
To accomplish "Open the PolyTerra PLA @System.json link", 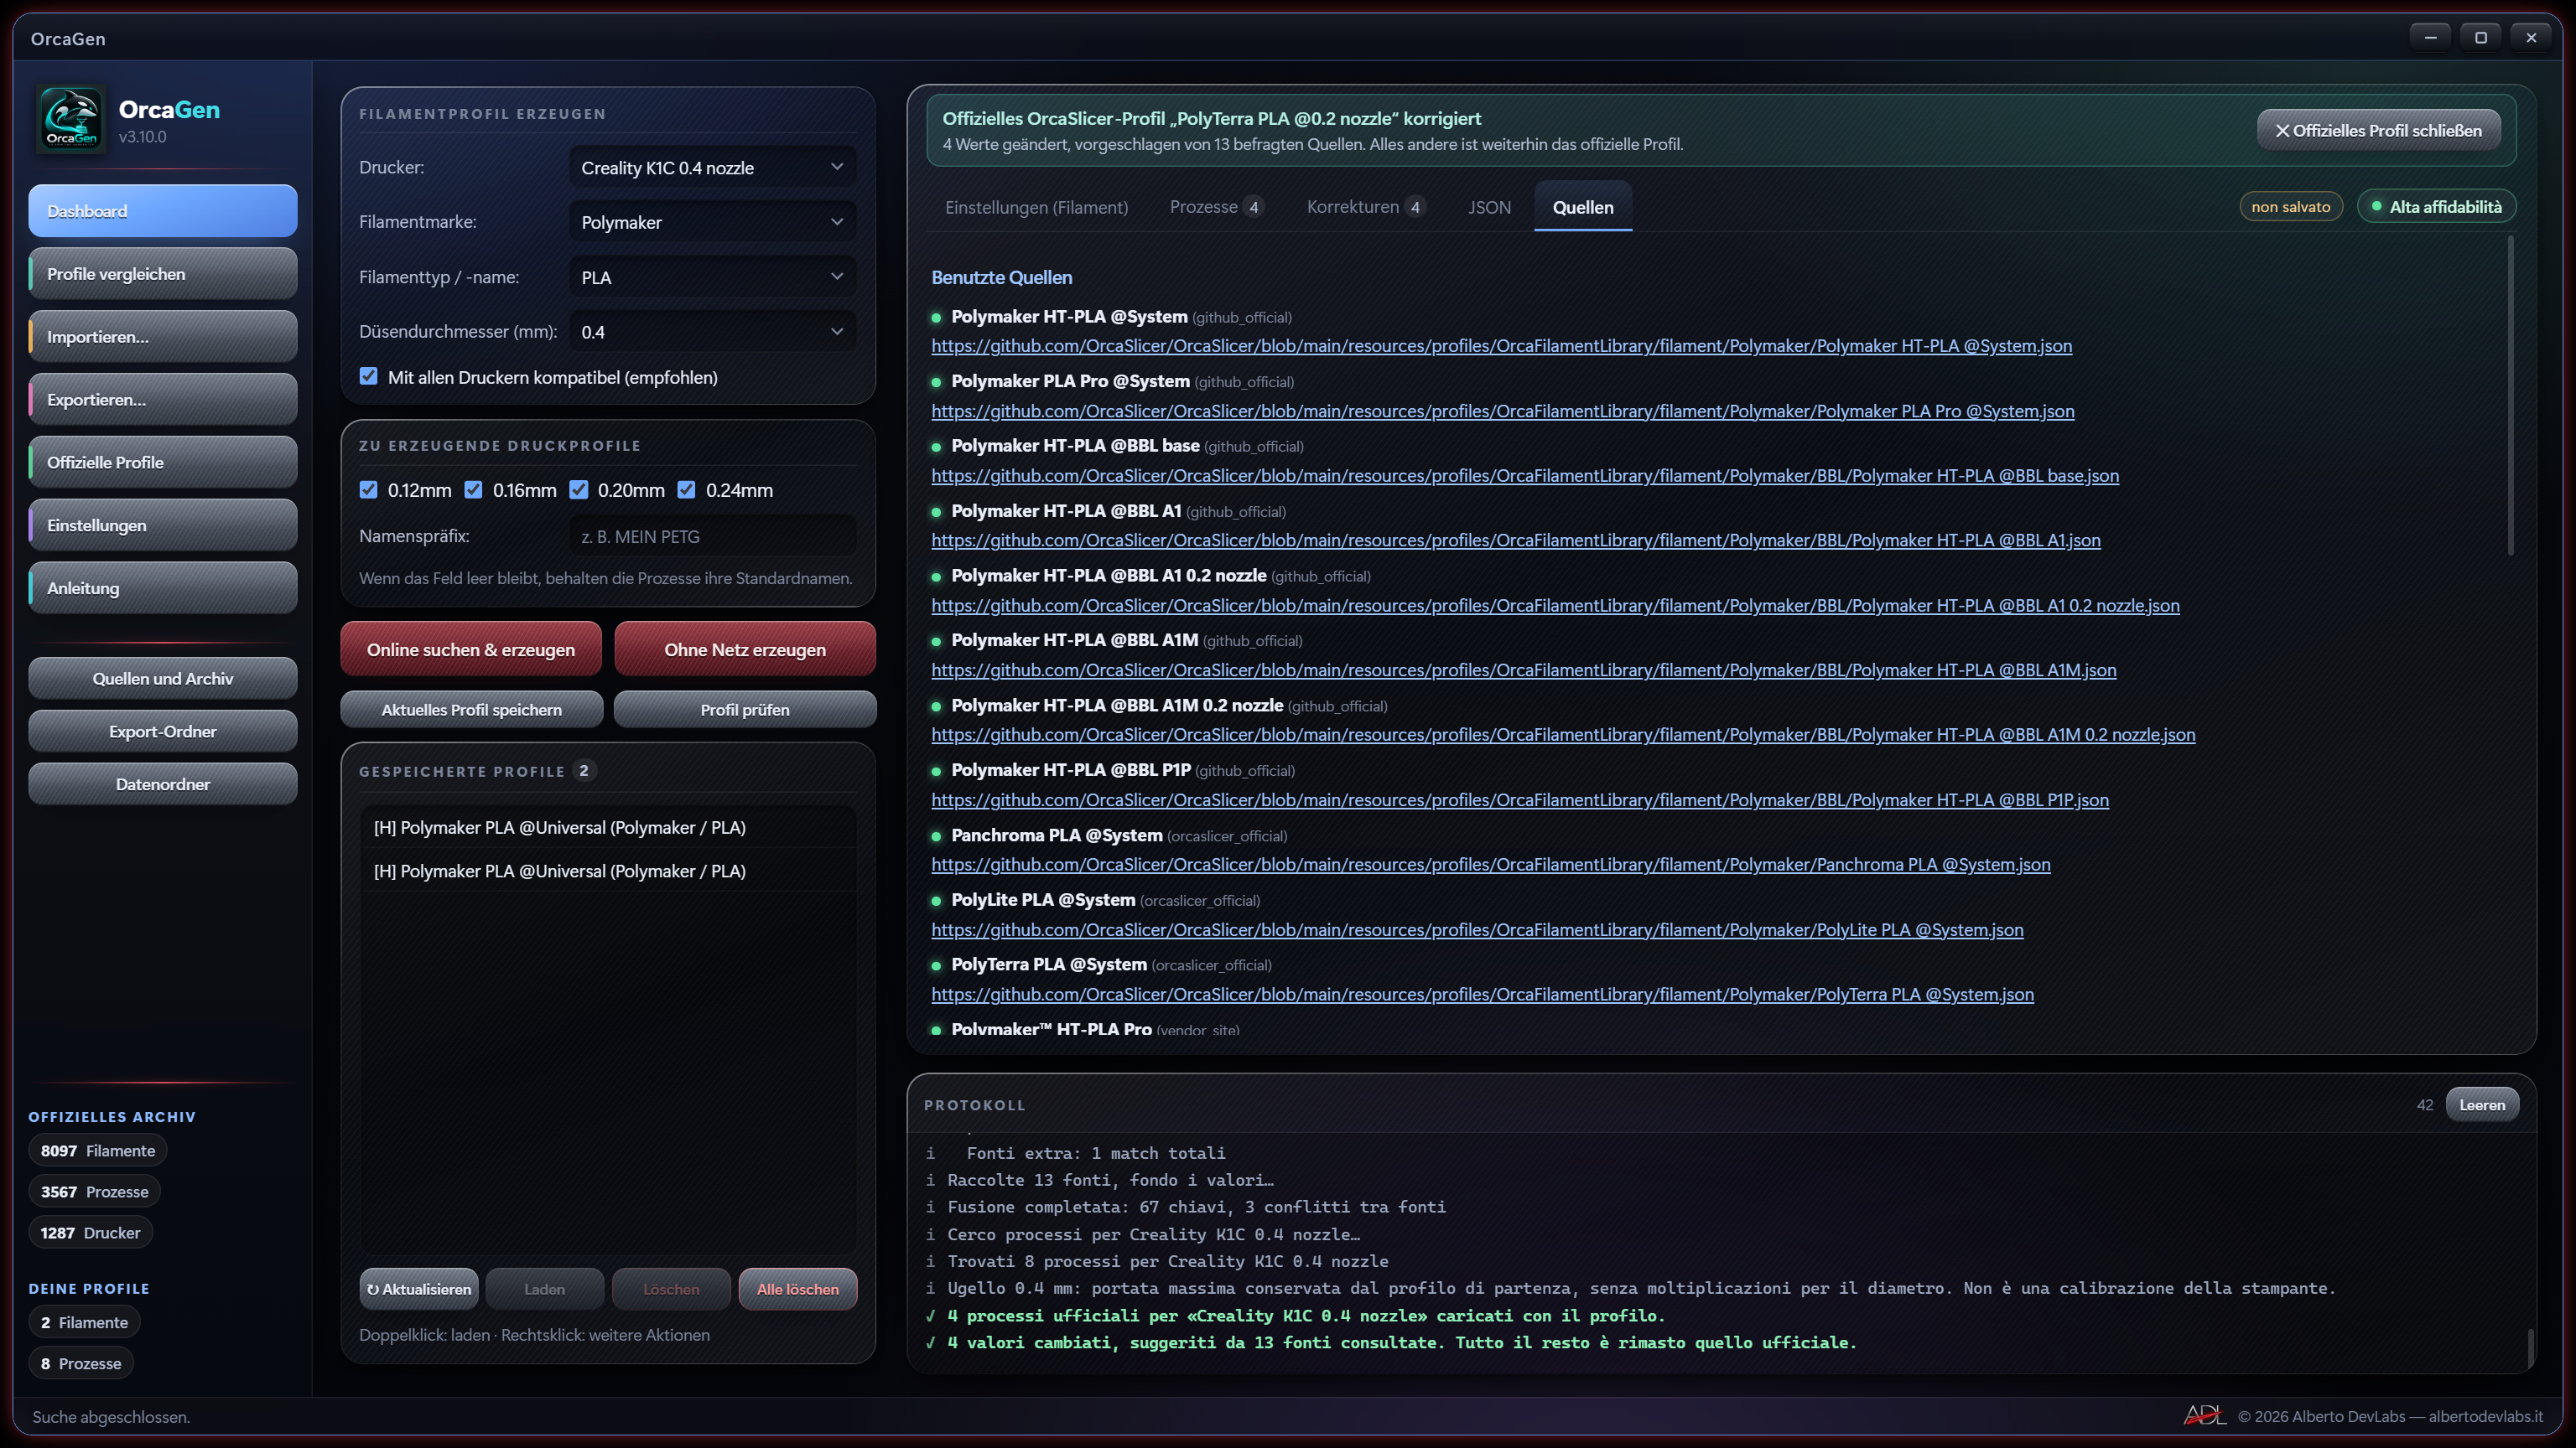I will tap(1483, 995).
